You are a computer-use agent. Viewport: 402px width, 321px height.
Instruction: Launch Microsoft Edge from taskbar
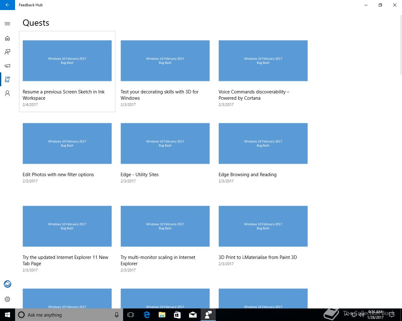click(147, 315)
